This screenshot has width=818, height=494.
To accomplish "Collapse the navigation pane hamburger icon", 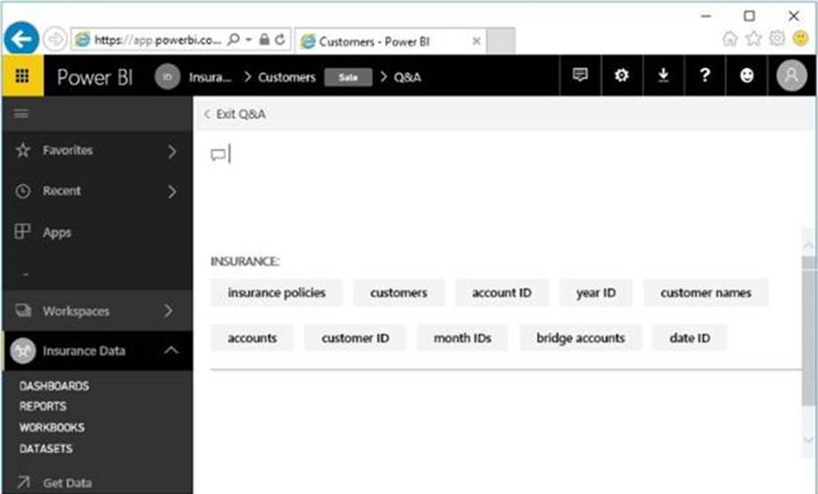I will pos(21,114).
